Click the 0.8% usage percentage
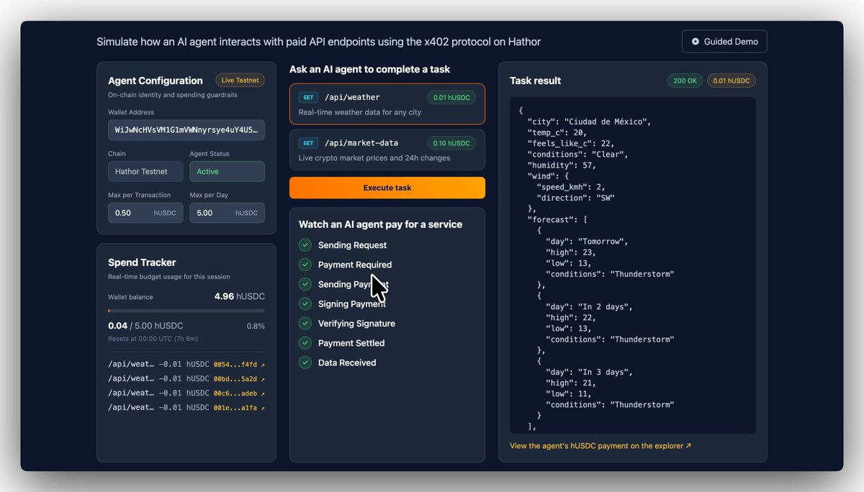Viewport: 864px width, 492px height. [256, 326]
